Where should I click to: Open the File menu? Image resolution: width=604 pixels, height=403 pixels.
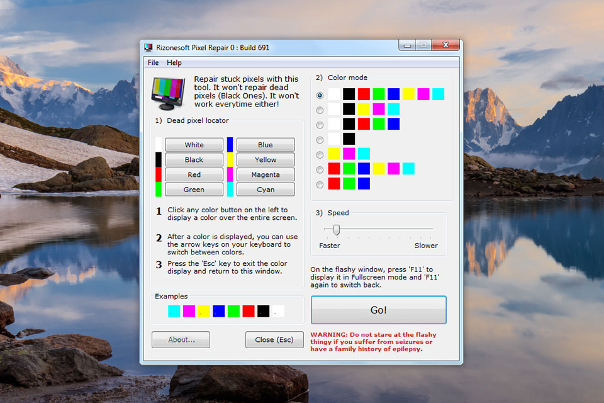153,62
